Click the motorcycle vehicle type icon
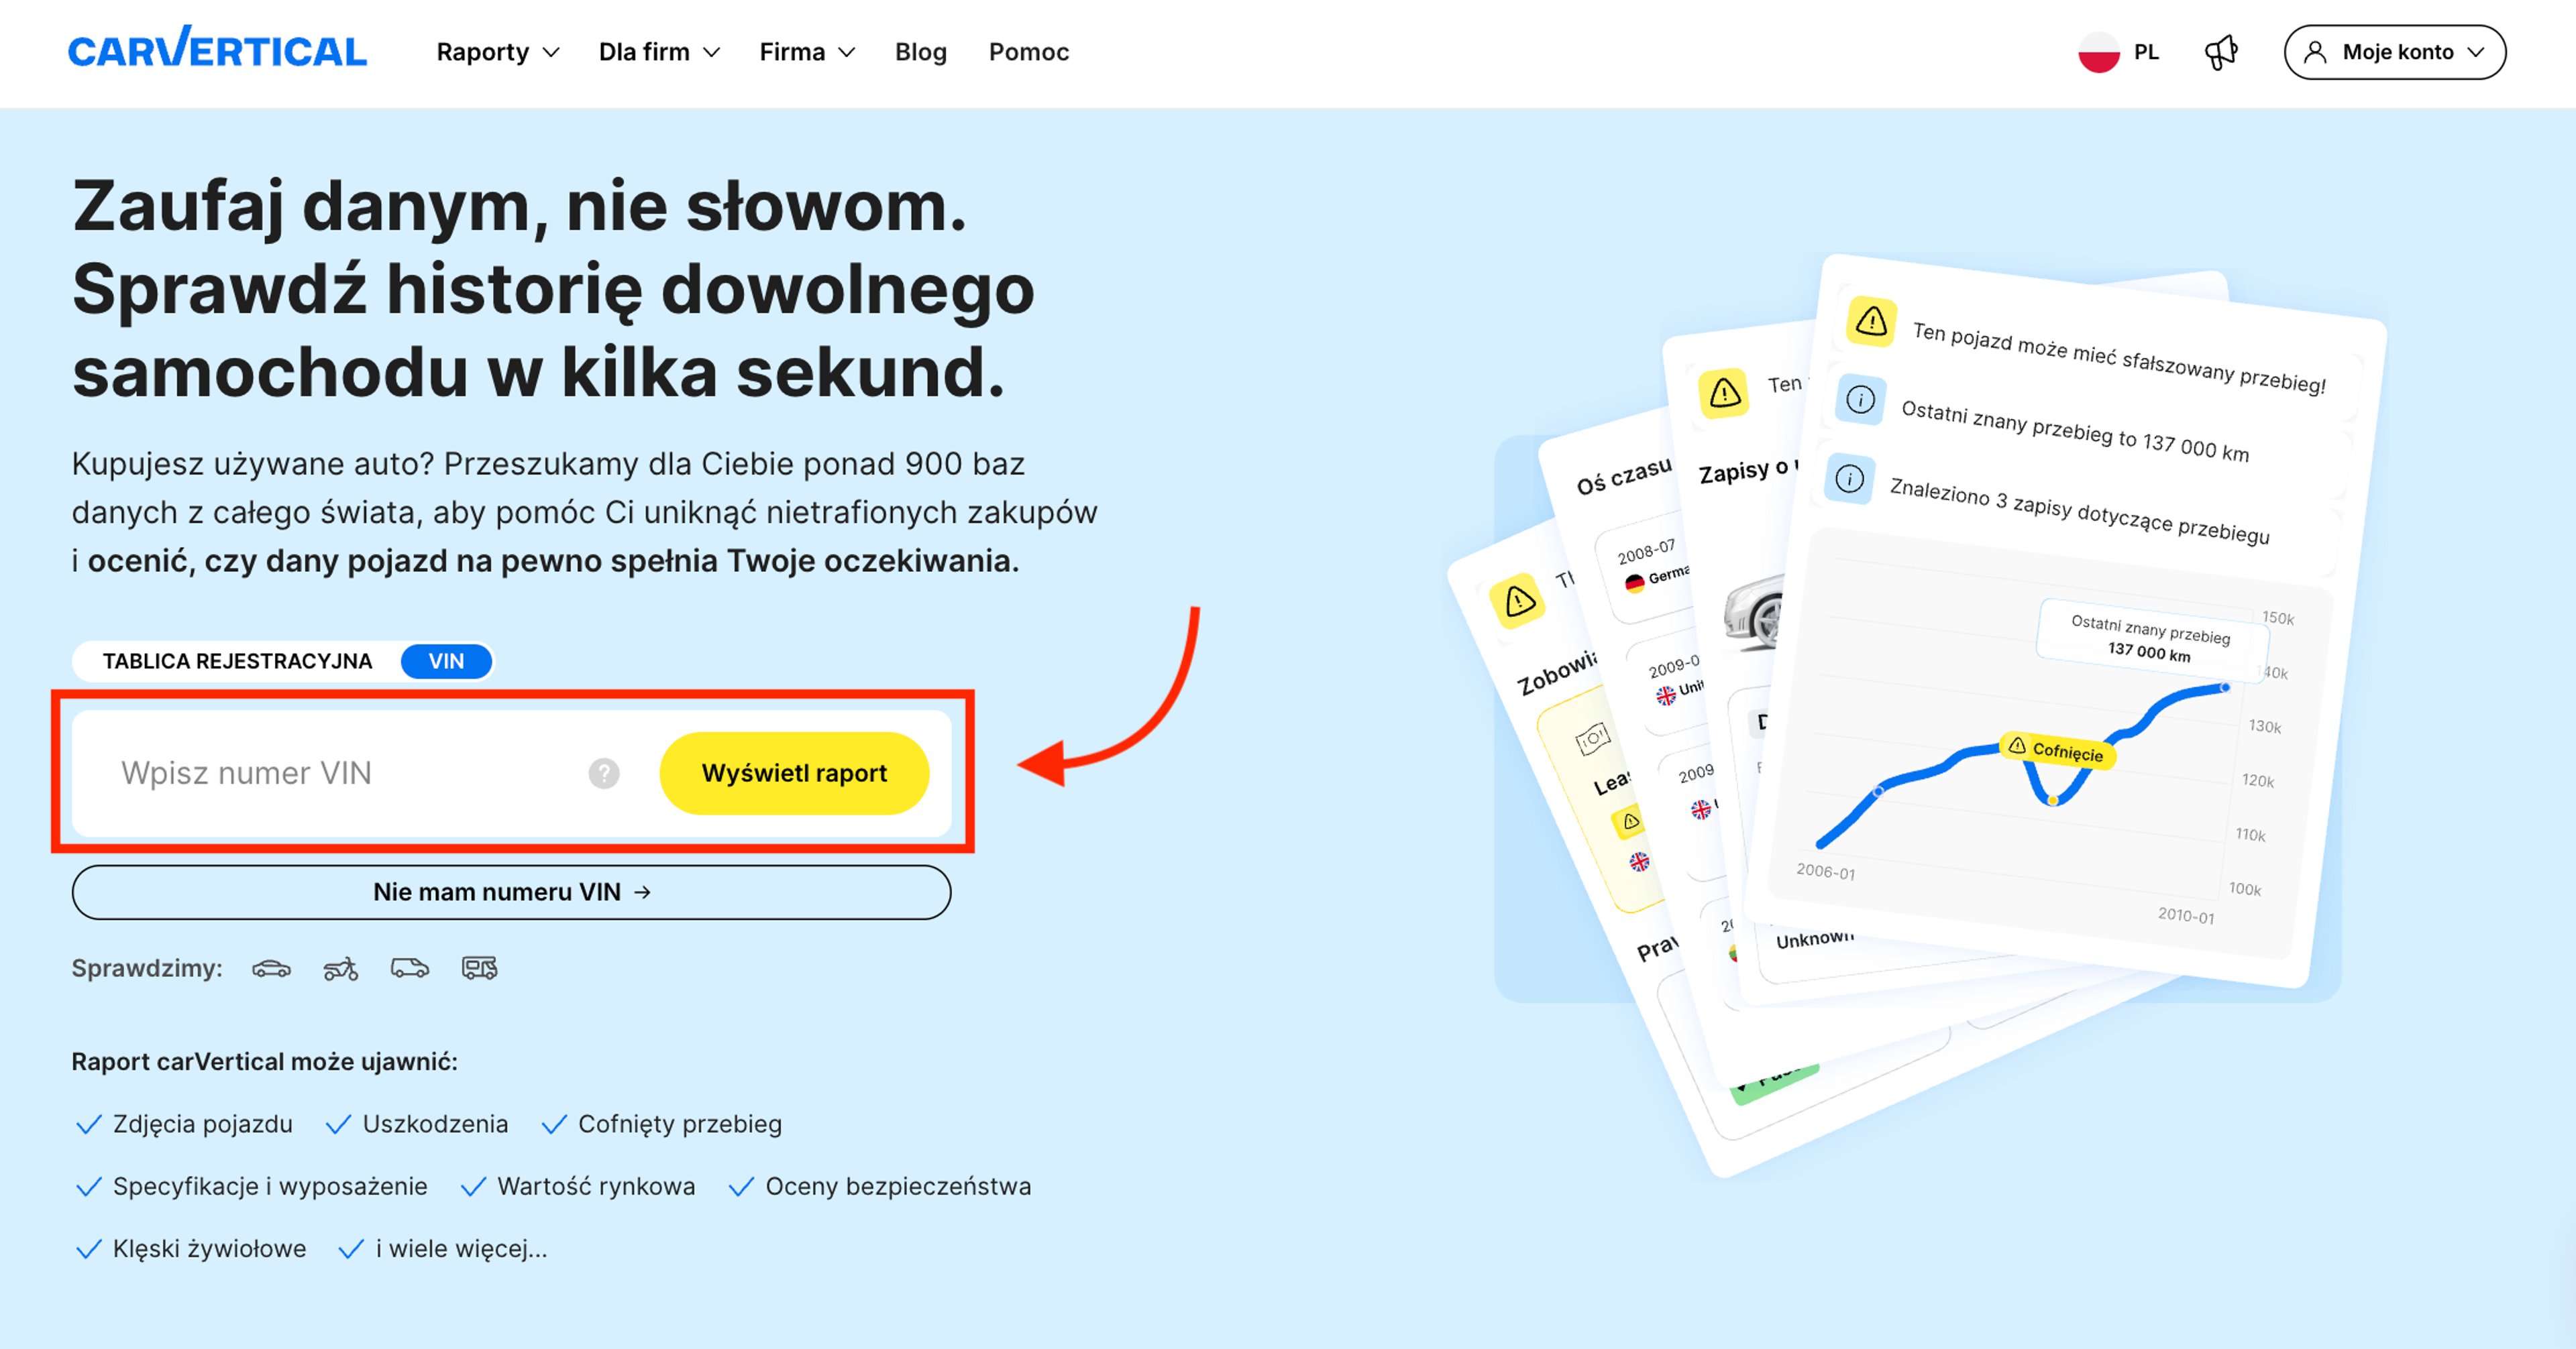 pyautogui.click(x=341, y=968)
